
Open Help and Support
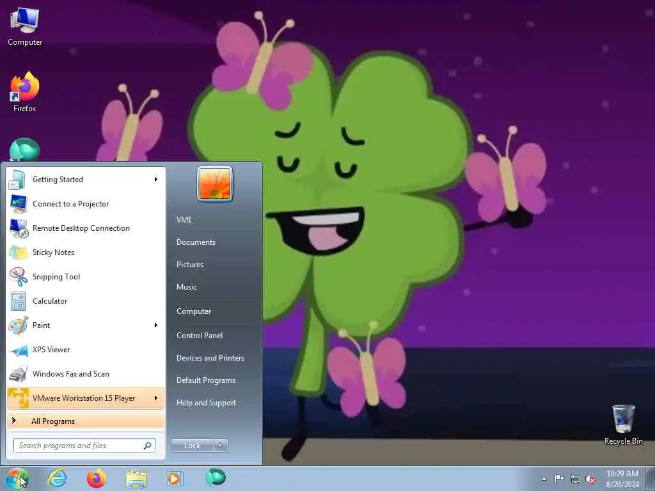[207, 403]
